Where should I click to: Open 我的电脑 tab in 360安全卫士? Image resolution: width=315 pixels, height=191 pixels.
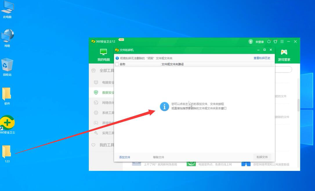(104, 55)
